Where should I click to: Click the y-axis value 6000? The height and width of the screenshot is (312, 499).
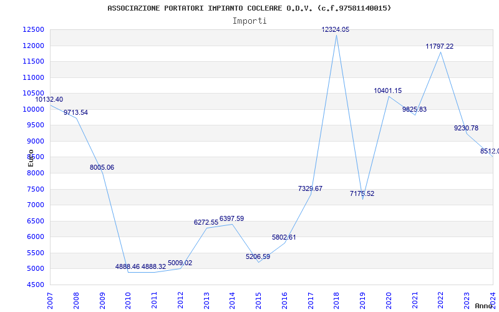(x=35, y=237)
